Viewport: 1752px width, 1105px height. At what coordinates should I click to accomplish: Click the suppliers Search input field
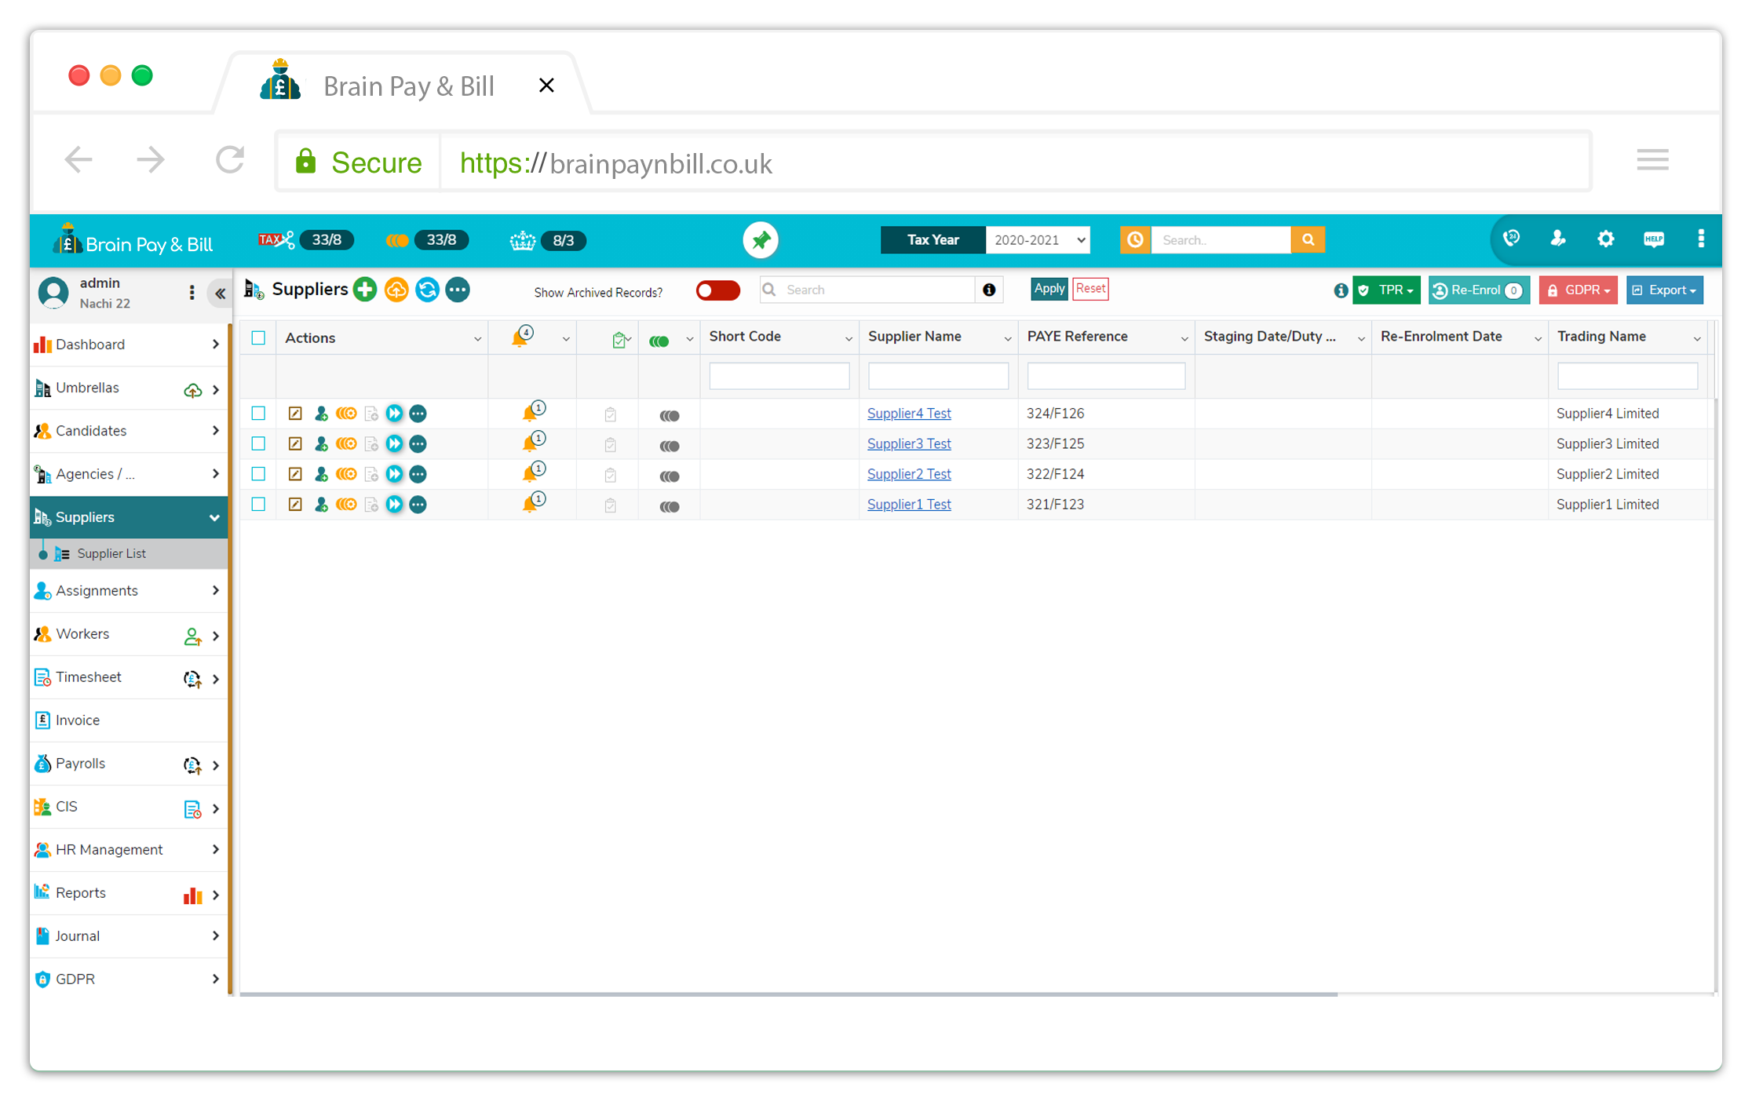coord(867,290)
